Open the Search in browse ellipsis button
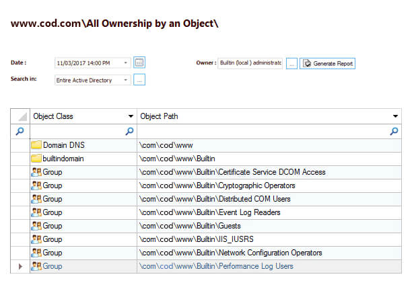The height and width of the screenshot is (289, 412). click(x=139, y=80)
